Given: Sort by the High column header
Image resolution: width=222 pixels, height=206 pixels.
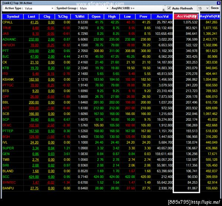Looking at the screenshot, I should tap(112, 17).
